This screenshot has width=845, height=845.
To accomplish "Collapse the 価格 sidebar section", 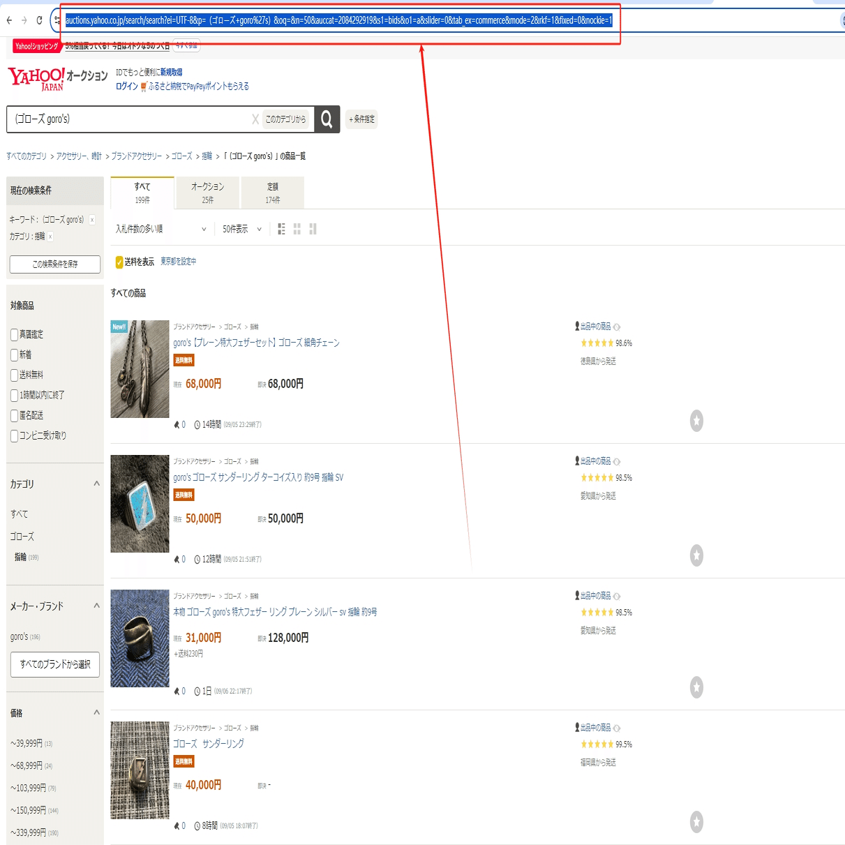I will 96,712.
